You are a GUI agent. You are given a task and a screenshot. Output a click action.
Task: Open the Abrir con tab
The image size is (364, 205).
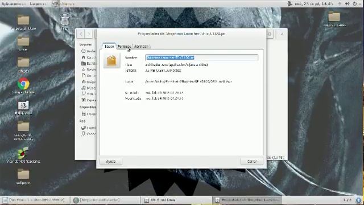(x=141, y=47)
